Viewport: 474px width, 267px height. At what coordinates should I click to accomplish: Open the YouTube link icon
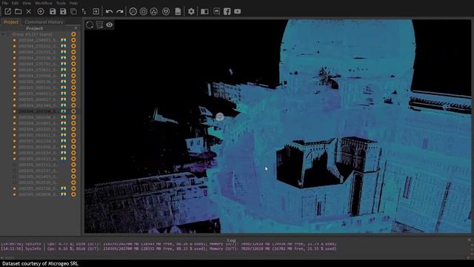point(238,12)
